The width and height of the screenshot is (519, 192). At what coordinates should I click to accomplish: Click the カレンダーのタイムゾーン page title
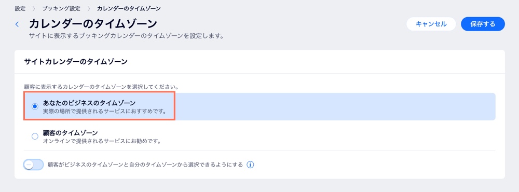pyautogui.click(x=93, y=24)
